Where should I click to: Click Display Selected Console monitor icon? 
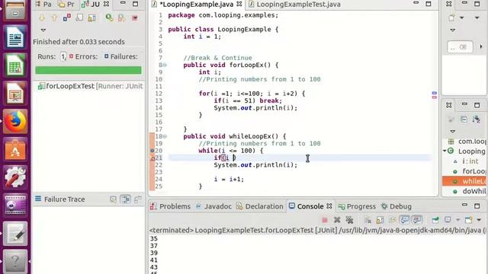click(x=448, y=220)
